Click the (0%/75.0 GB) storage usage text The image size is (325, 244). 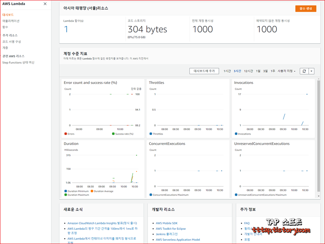click(x=136, y=37)
